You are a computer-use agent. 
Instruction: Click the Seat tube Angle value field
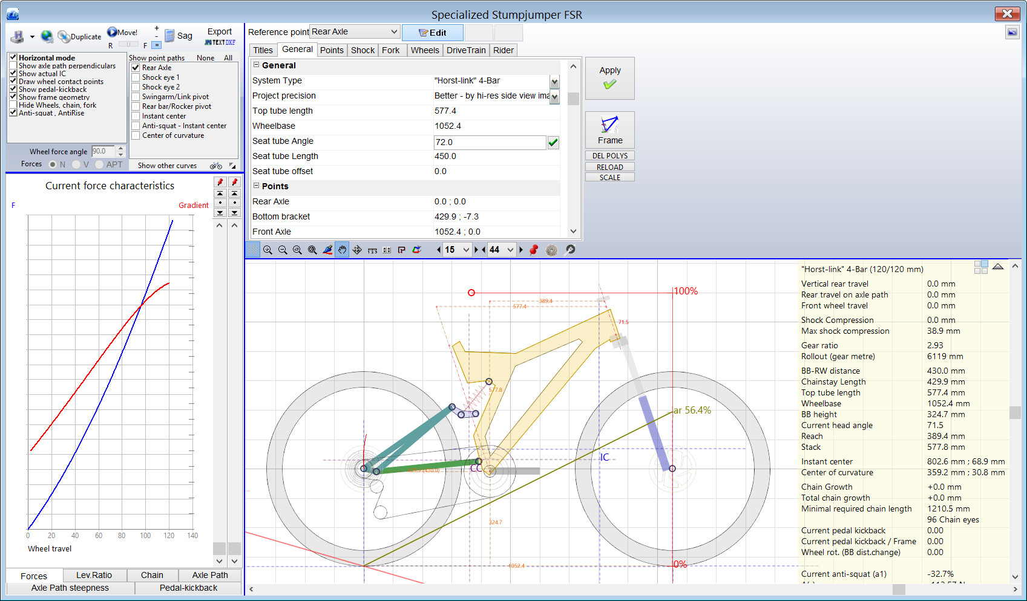click(x=490, y=142)
